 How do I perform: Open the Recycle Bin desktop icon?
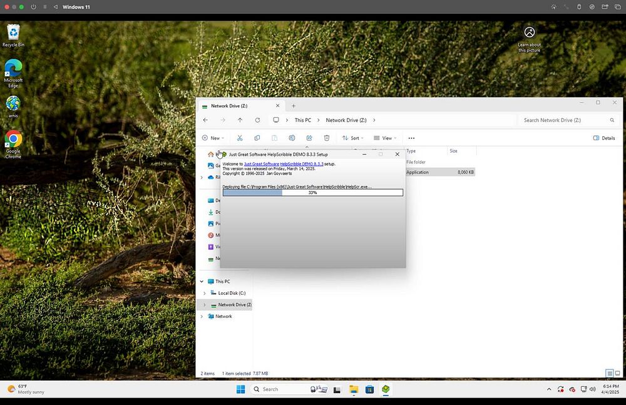pos(13,35)
